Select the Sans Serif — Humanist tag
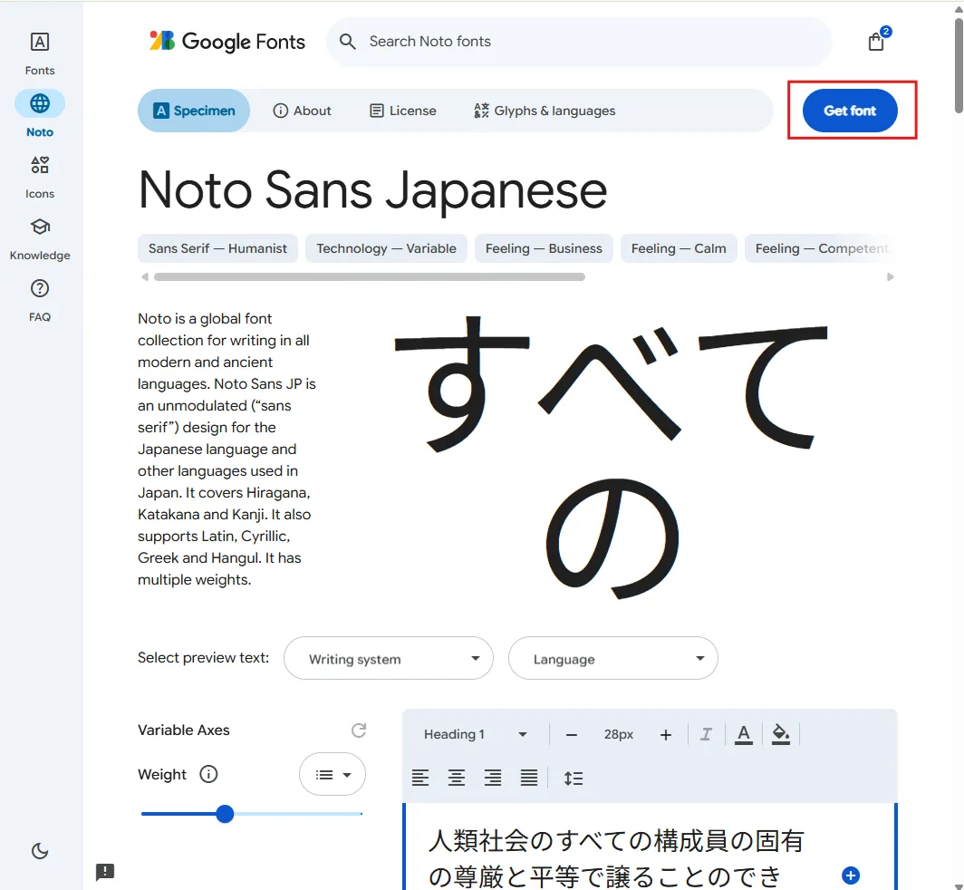This screenshot has height=890, width=964. pos(217,248)
